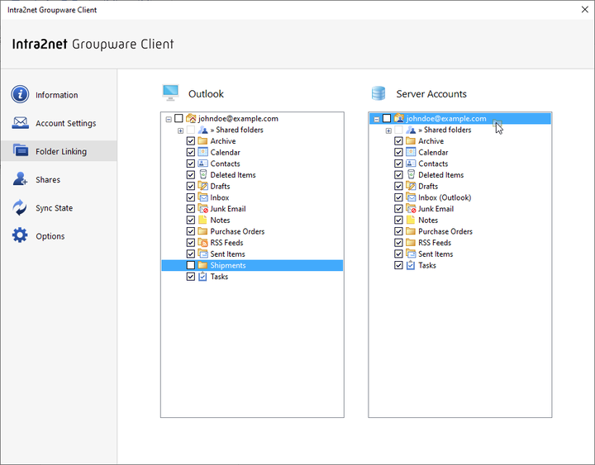Click the Outlook Contacts folder icon
Viewport: 595px width, 465px height.
[x=203, y=164]
